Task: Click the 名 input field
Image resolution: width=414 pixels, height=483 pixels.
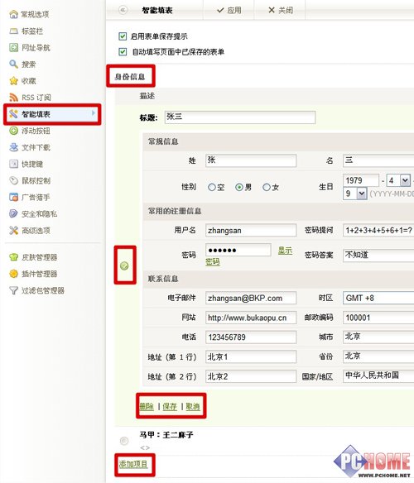Action: pos(378,160)
